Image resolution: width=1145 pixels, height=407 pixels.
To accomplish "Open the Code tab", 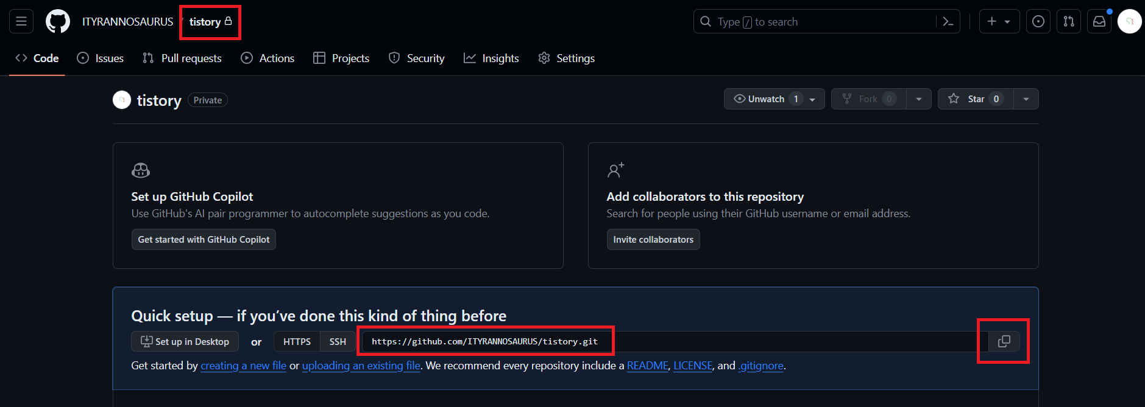I will click(x=37, y=58).
